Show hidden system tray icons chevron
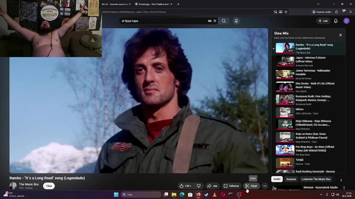355x199 pixels. coord(321,195)
